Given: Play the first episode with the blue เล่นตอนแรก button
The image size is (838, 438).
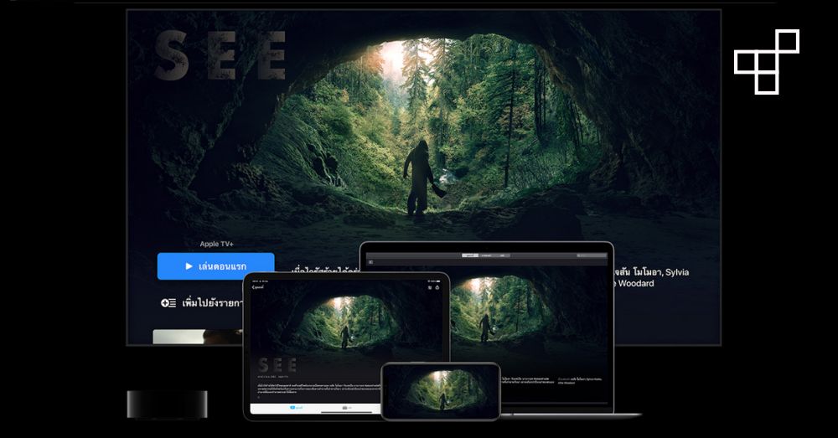Looking at the screenshot, I should coord(215,266).
